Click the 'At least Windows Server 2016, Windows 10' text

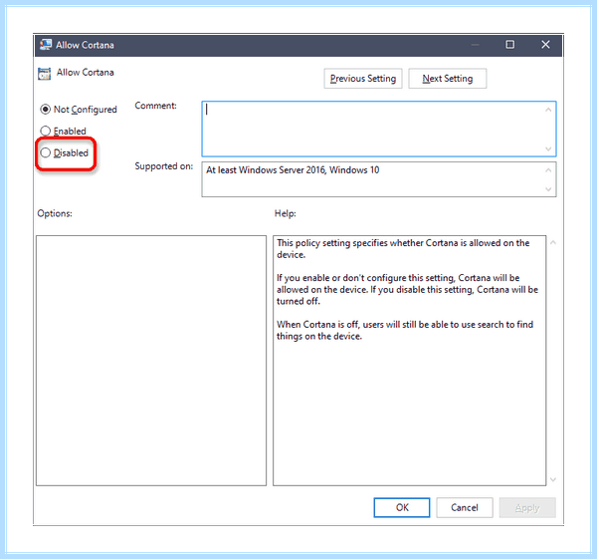pyautogui.click(x=293, y=170)
